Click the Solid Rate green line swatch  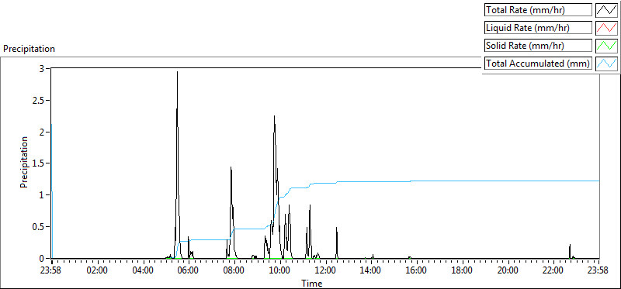(x=607, y=46)
